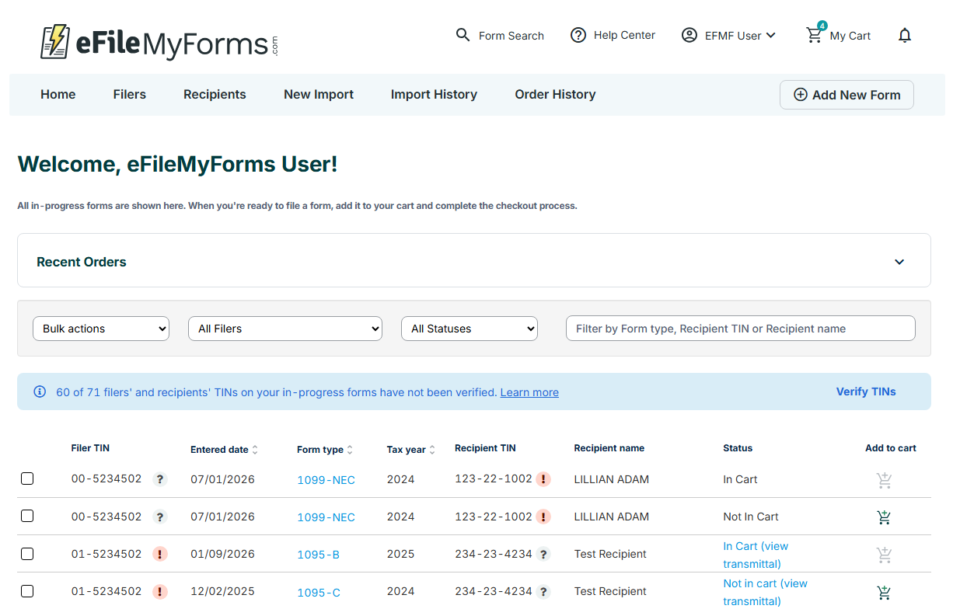Click the Recipient name column header
The image size is (953, 609).
click(609, 448)
